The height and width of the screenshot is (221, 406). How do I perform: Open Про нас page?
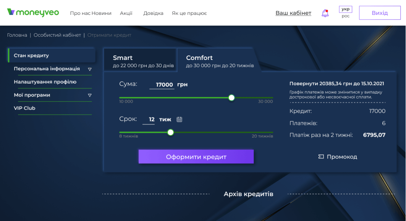[x=80, y=13]
